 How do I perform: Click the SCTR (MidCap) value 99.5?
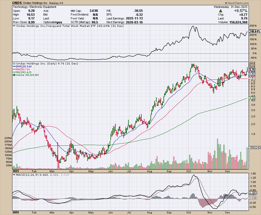[x=95, y=22]
